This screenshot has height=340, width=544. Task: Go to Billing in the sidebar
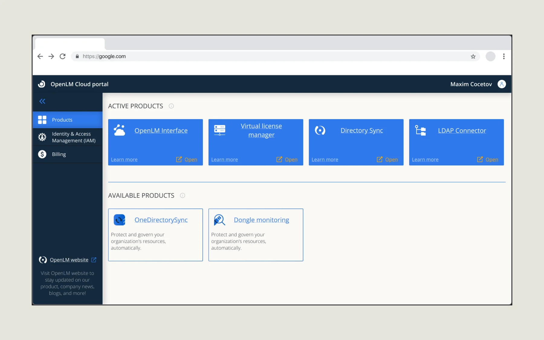pos(68,154)
